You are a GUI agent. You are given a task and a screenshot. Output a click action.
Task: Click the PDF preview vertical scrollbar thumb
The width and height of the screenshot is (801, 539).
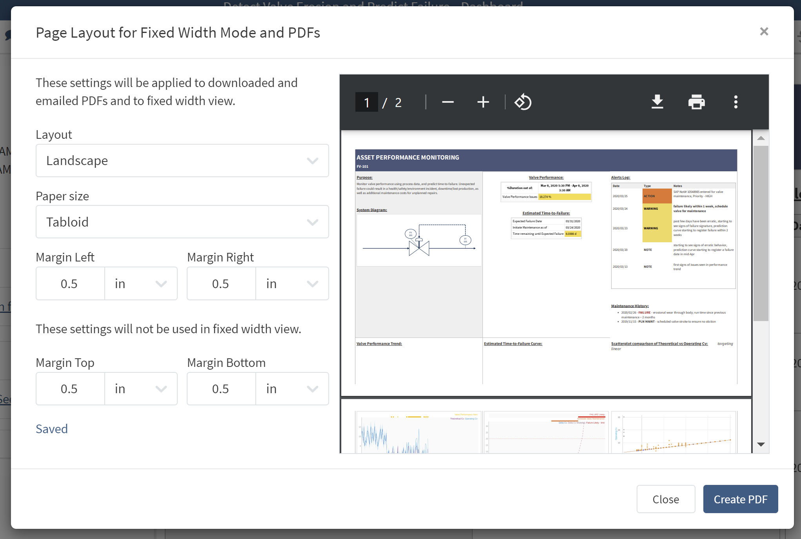761,233
